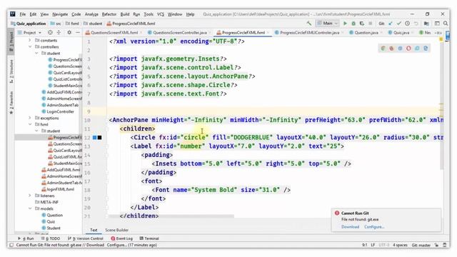Open Search Everywhere magnifier icon
The image size is (457, 257).
(446, 24)
